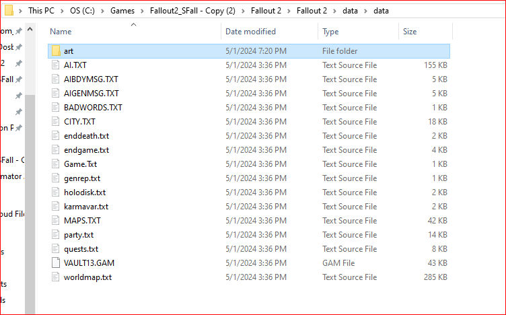Expand chevron after This PC breadcrumb

63,11
